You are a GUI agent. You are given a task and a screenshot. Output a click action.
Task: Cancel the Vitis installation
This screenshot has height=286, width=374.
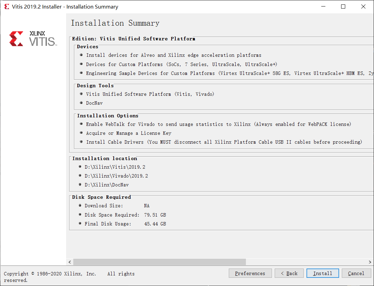(356, 273)
